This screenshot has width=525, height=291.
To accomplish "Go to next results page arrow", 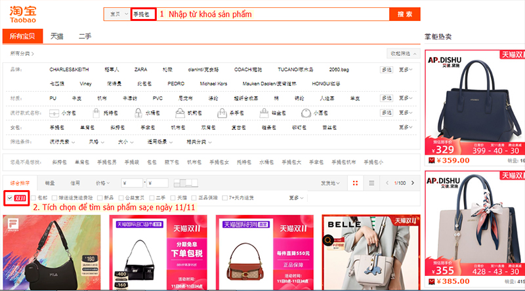I will (413, 183).
